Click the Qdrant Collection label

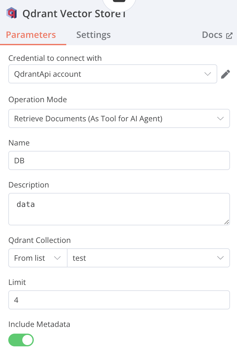[x=39, y=240]
